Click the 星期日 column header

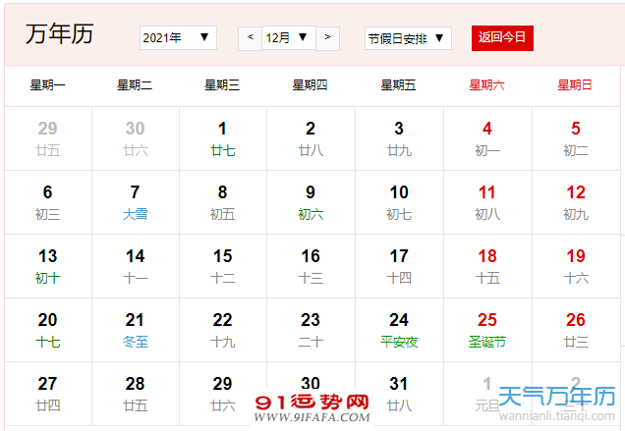click(x=575, y=85)
